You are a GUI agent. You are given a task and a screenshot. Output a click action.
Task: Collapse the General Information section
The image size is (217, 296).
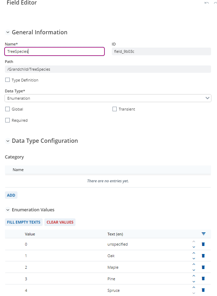(x=8, y=32)
